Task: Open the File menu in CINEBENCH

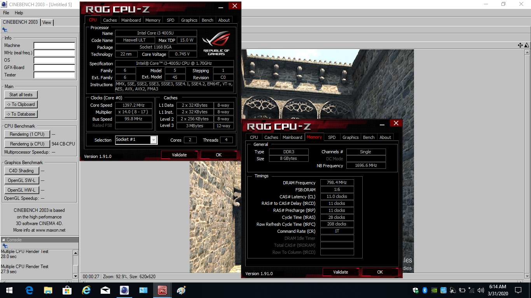Action: [x=6, y=13]
